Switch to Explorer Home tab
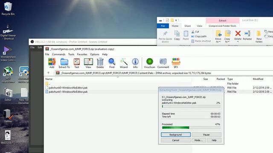The image size is (273, 153). point(175,26)
